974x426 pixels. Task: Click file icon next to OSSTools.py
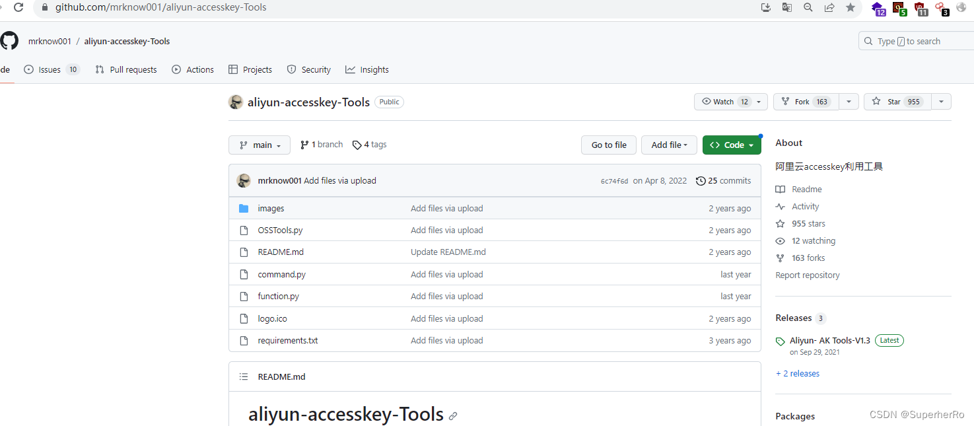244,231
